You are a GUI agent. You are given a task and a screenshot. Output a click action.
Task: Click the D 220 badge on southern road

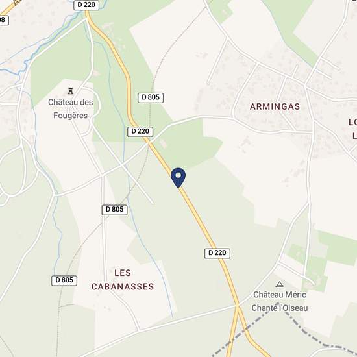pos(217,253)
